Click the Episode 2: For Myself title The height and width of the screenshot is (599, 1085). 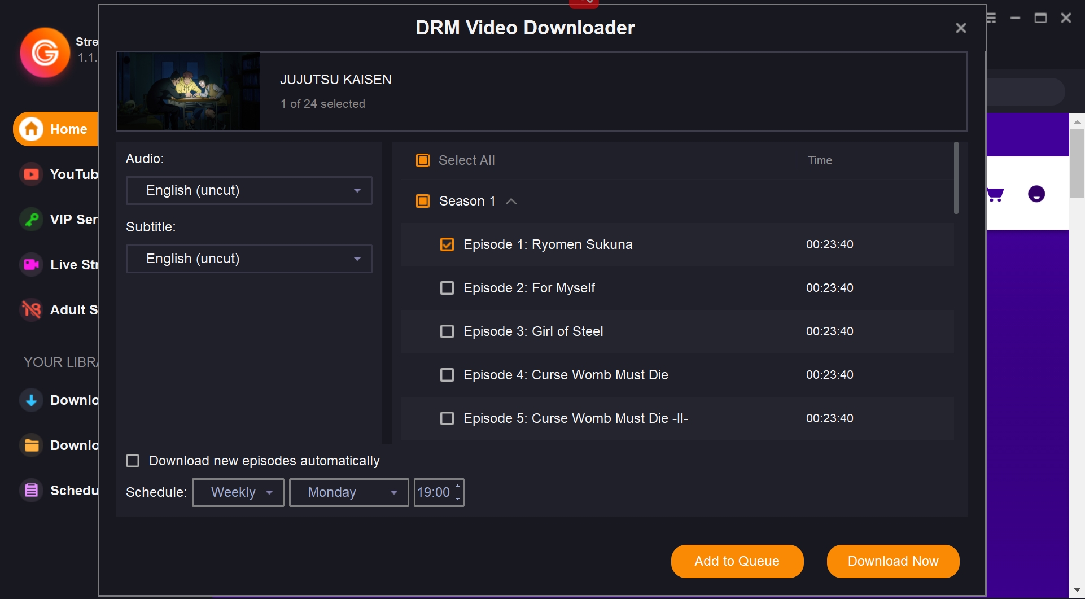pos(529,288)
